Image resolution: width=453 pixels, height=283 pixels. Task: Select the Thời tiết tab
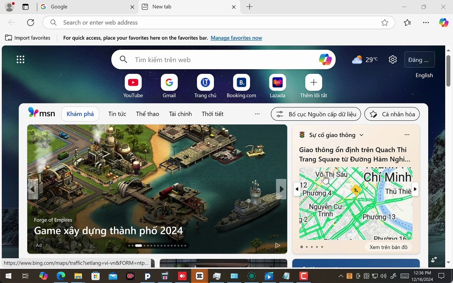[x=213, y=114]
